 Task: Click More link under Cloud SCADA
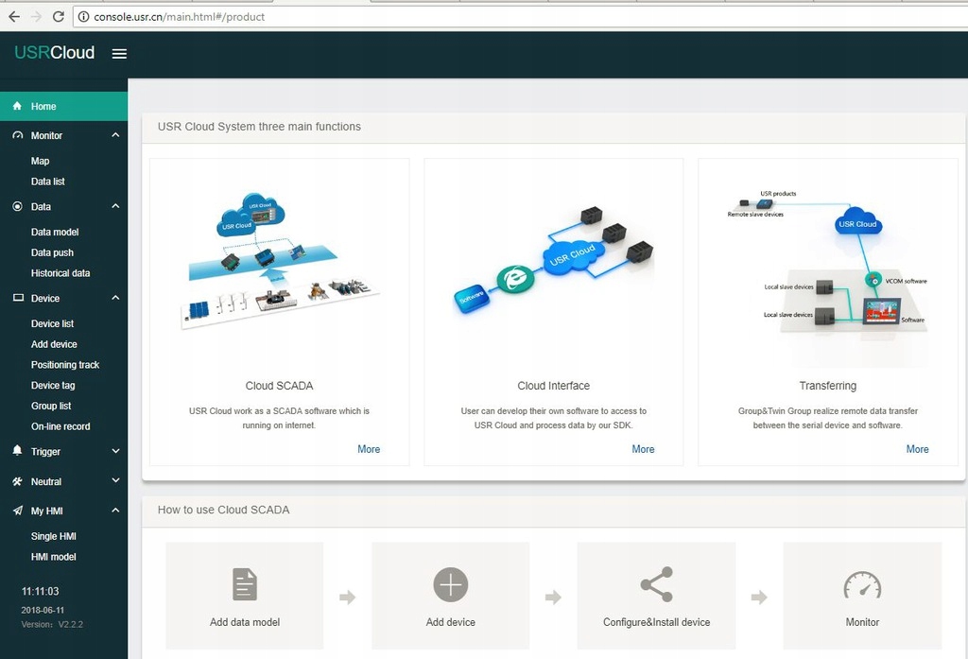coord(369,449)
